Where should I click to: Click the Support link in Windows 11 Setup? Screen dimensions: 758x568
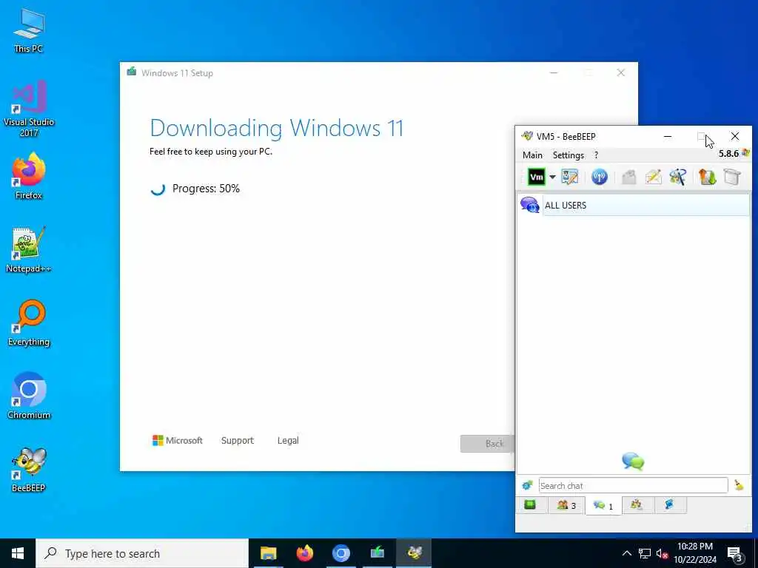(x=238, y=441)
